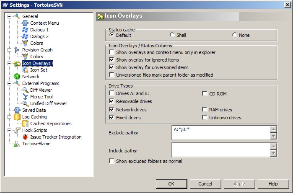
Task: Click the General wrench icon in the tree
Action: [17, 16]
